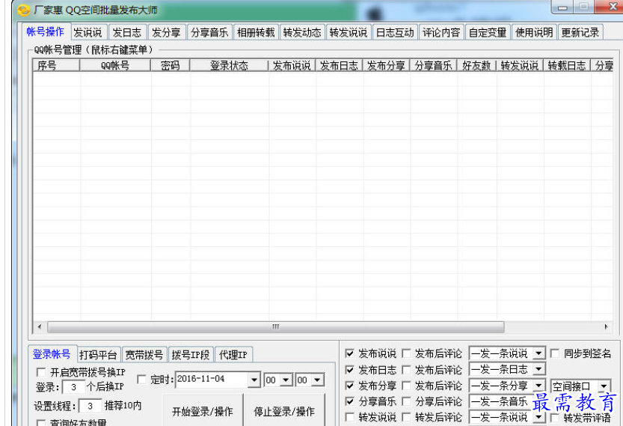623x426 pixels.
Task: Click the 密码 column header
Action: coord(170,65)
